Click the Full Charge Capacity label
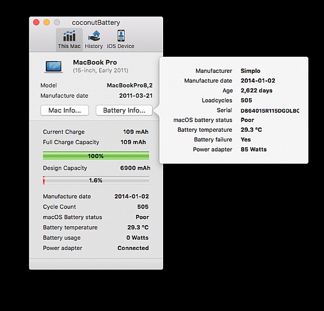Viewport: 324px width, 311px height. (71, 142)
